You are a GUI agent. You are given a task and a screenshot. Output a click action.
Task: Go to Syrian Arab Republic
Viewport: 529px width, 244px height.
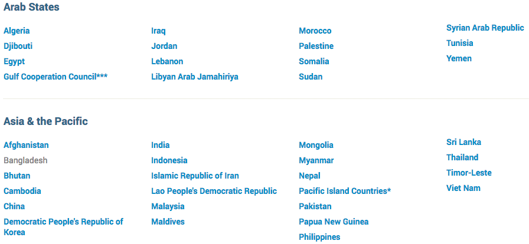pyautogui.click(x=485, y=28)
